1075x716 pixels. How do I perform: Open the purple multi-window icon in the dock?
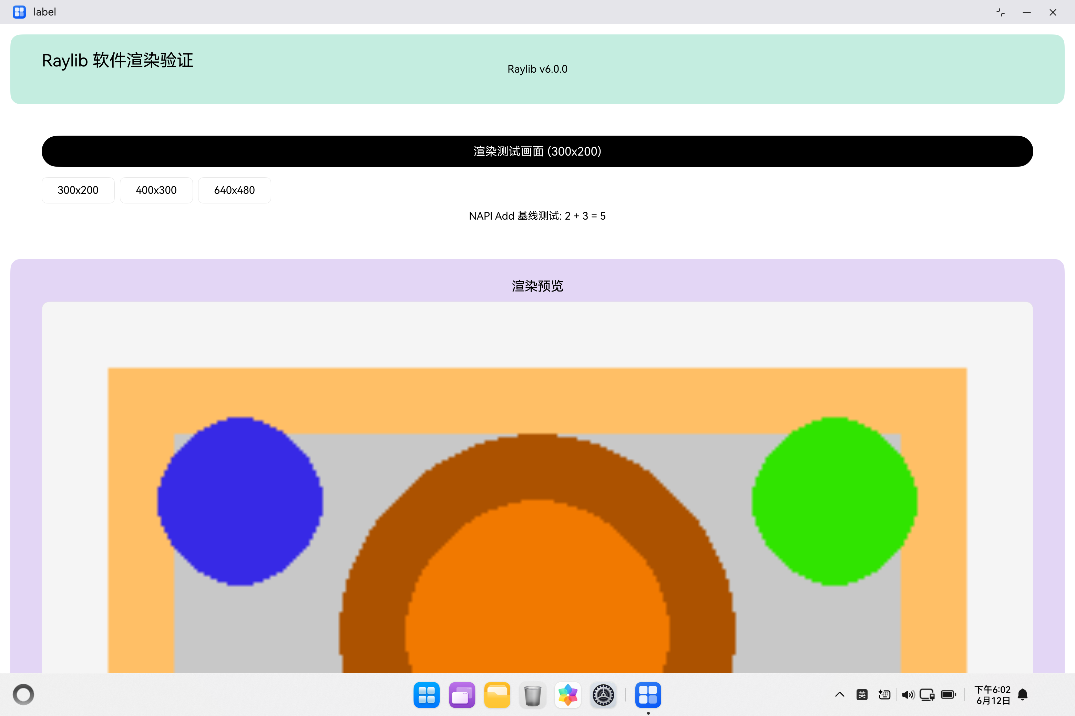pyautogui.click(x=462, y=695)
